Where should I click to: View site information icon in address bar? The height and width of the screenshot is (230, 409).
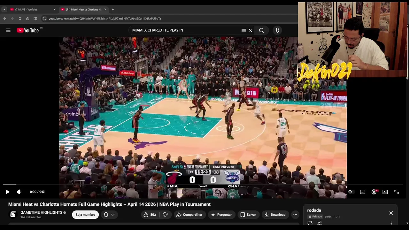(x=44, y=19)
